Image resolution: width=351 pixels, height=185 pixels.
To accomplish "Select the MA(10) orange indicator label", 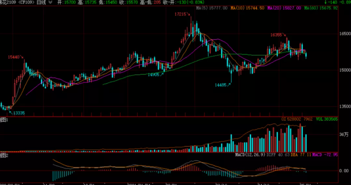I will [x=247, y=8].
